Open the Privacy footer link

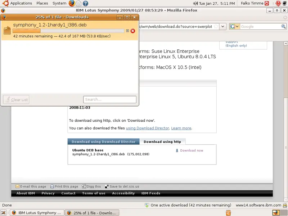pyautogui.click(x=48, y=193)
